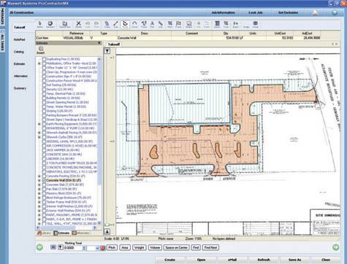Open Alternates in left sidebar
The image size is (347, 264).
pos(20,76)
